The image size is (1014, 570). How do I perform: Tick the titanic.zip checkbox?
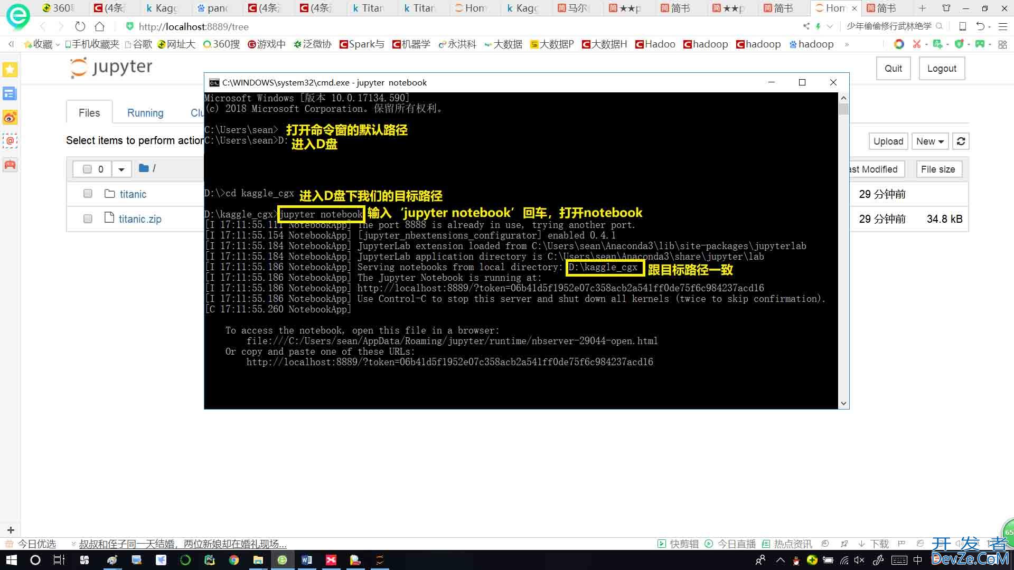(x=88, y=218)
